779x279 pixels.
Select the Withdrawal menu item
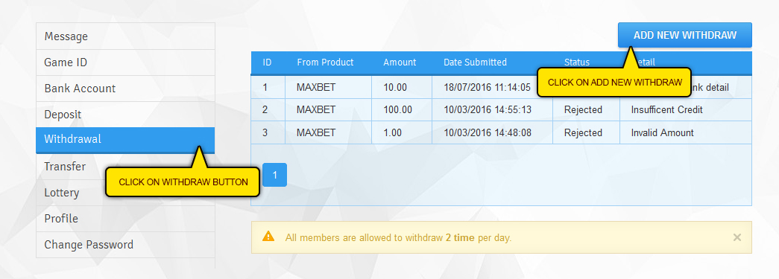point(126,140)
